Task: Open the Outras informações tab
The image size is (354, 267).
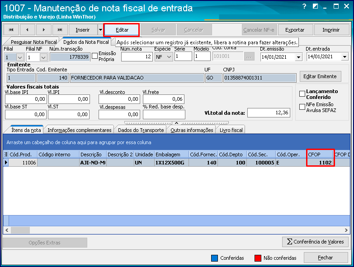Action: point(192,130)
